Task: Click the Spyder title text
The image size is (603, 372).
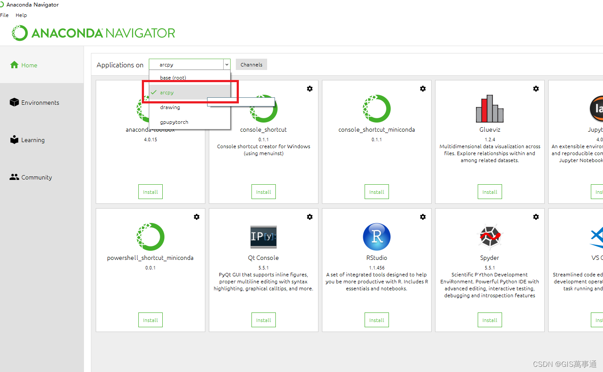Action: click(490, 258)
